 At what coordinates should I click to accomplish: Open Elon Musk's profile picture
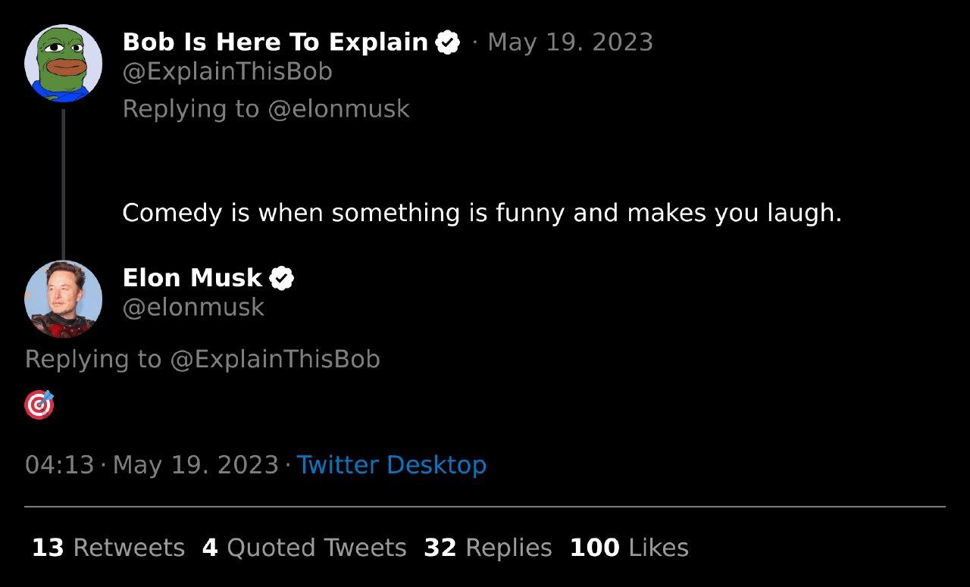64,299
